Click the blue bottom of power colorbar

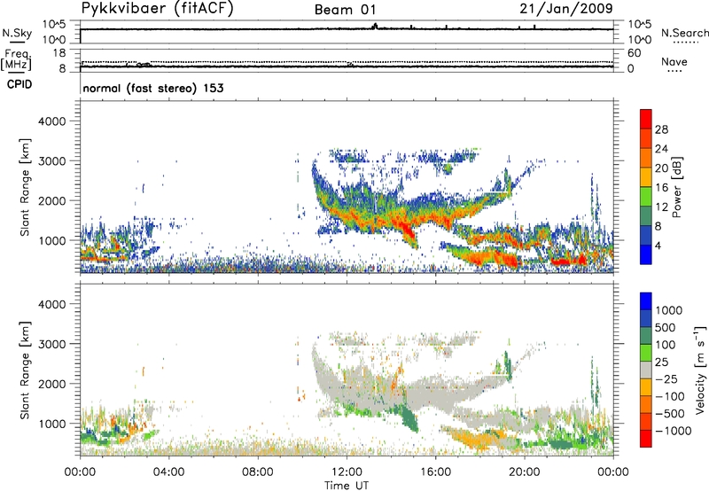point(646,254)
